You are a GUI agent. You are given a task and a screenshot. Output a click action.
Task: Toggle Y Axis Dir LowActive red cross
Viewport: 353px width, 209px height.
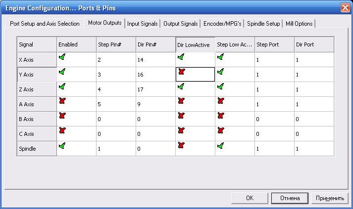(x=181, y=72)
